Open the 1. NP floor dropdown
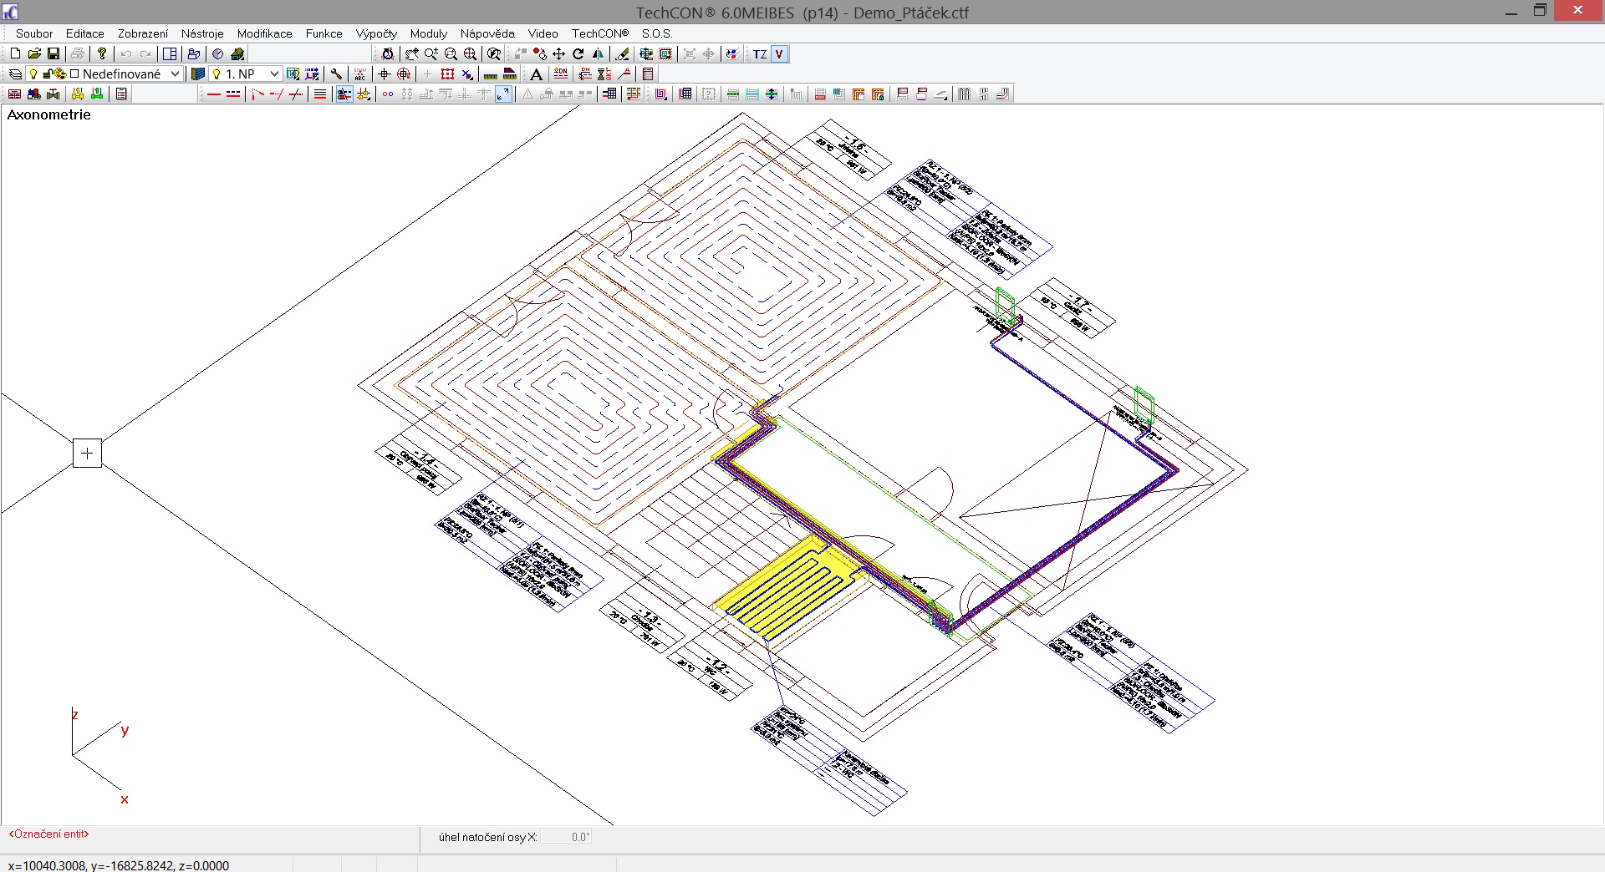This screenshot has width=1605, height=872. tap(273, 74)
